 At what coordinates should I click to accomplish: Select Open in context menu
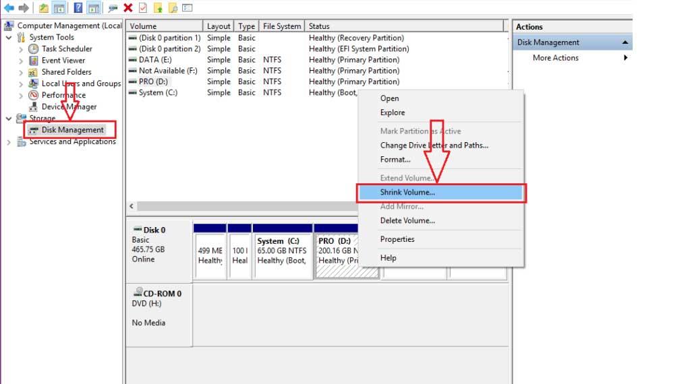441,98
